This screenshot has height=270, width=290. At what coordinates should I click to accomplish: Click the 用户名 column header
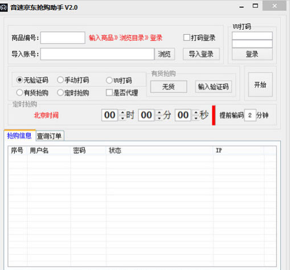pos(49,150)
